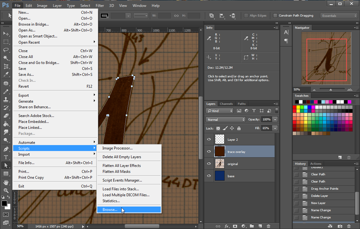Select the Horizontal Type tool

coord(6,157)
